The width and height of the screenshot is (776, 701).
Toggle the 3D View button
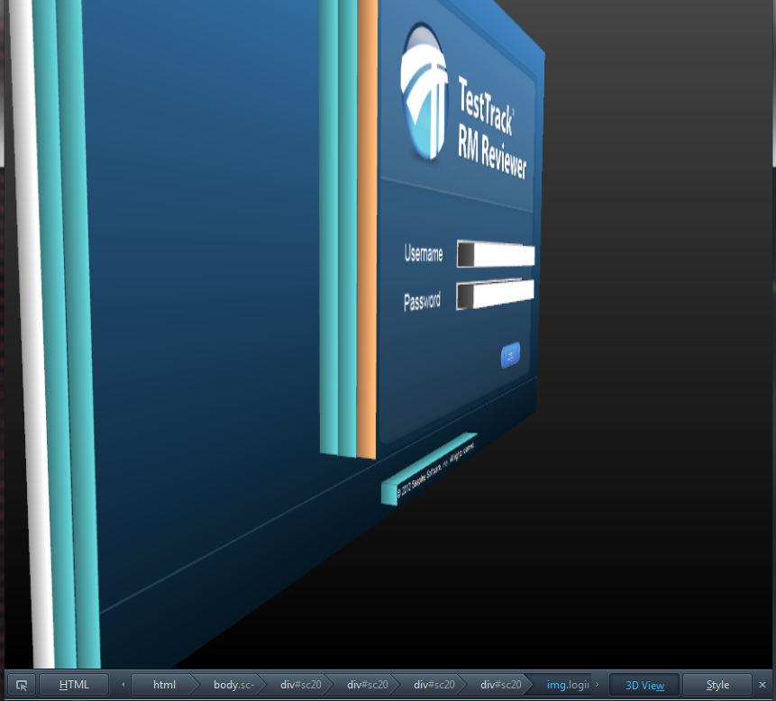tap(644, 685)
